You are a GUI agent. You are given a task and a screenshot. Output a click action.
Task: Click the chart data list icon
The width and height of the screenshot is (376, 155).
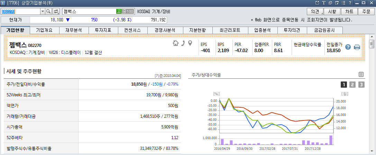click(361, 74)
